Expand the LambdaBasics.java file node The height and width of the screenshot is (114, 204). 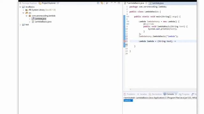pos(30,22)
